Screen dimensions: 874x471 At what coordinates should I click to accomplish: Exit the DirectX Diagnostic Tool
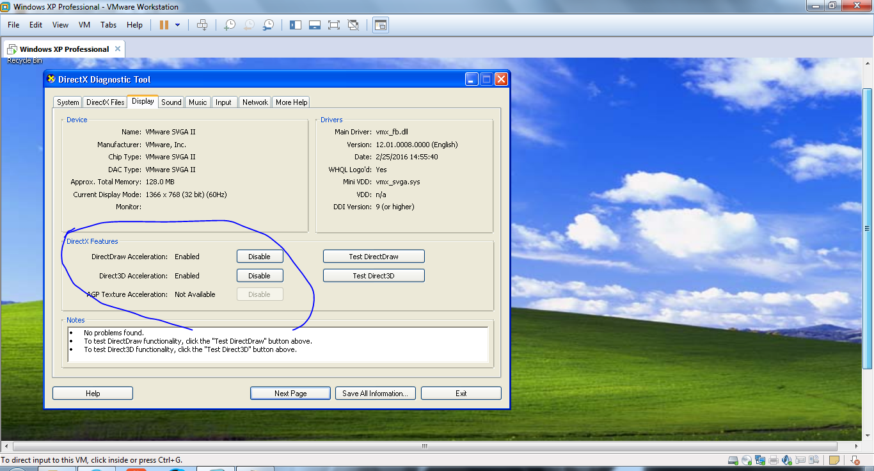pyautogui.click(x=461, y=394)
